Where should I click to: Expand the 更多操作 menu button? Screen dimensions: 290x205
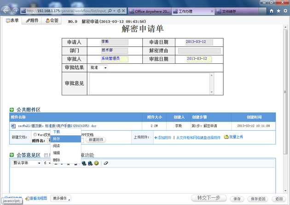[61, 198]
